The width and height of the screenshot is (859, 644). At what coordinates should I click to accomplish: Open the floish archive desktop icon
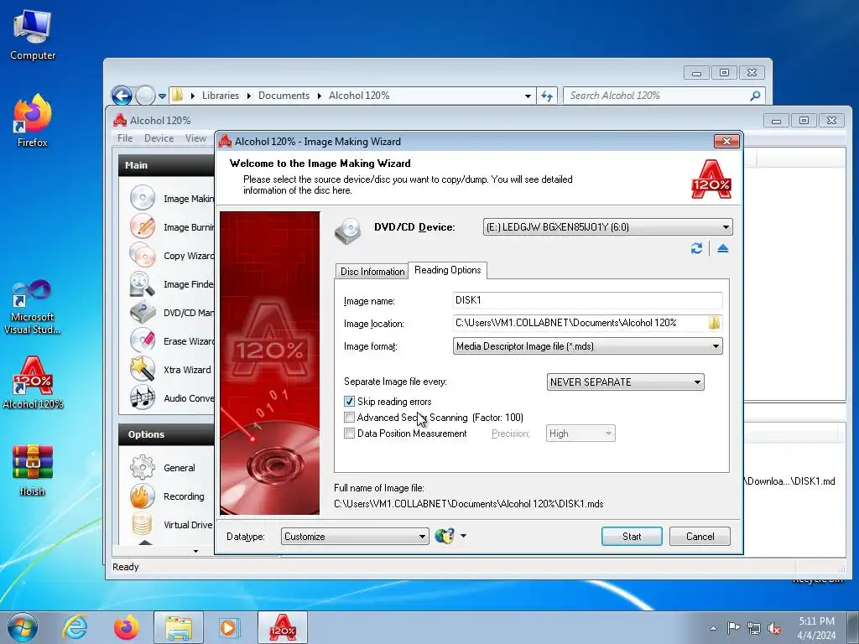[33, 470]
